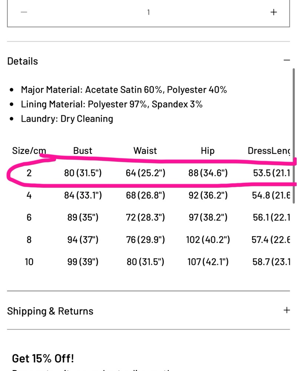Select size 6 row label

tap(29, 217)
